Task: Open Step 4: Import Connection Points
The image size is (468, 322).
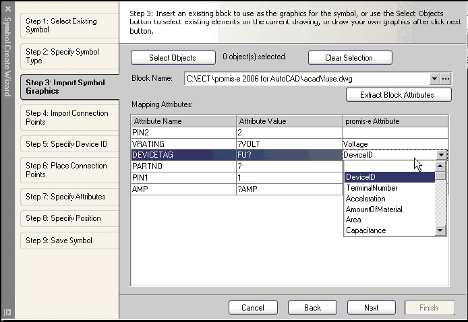Action: coord(63,118)
